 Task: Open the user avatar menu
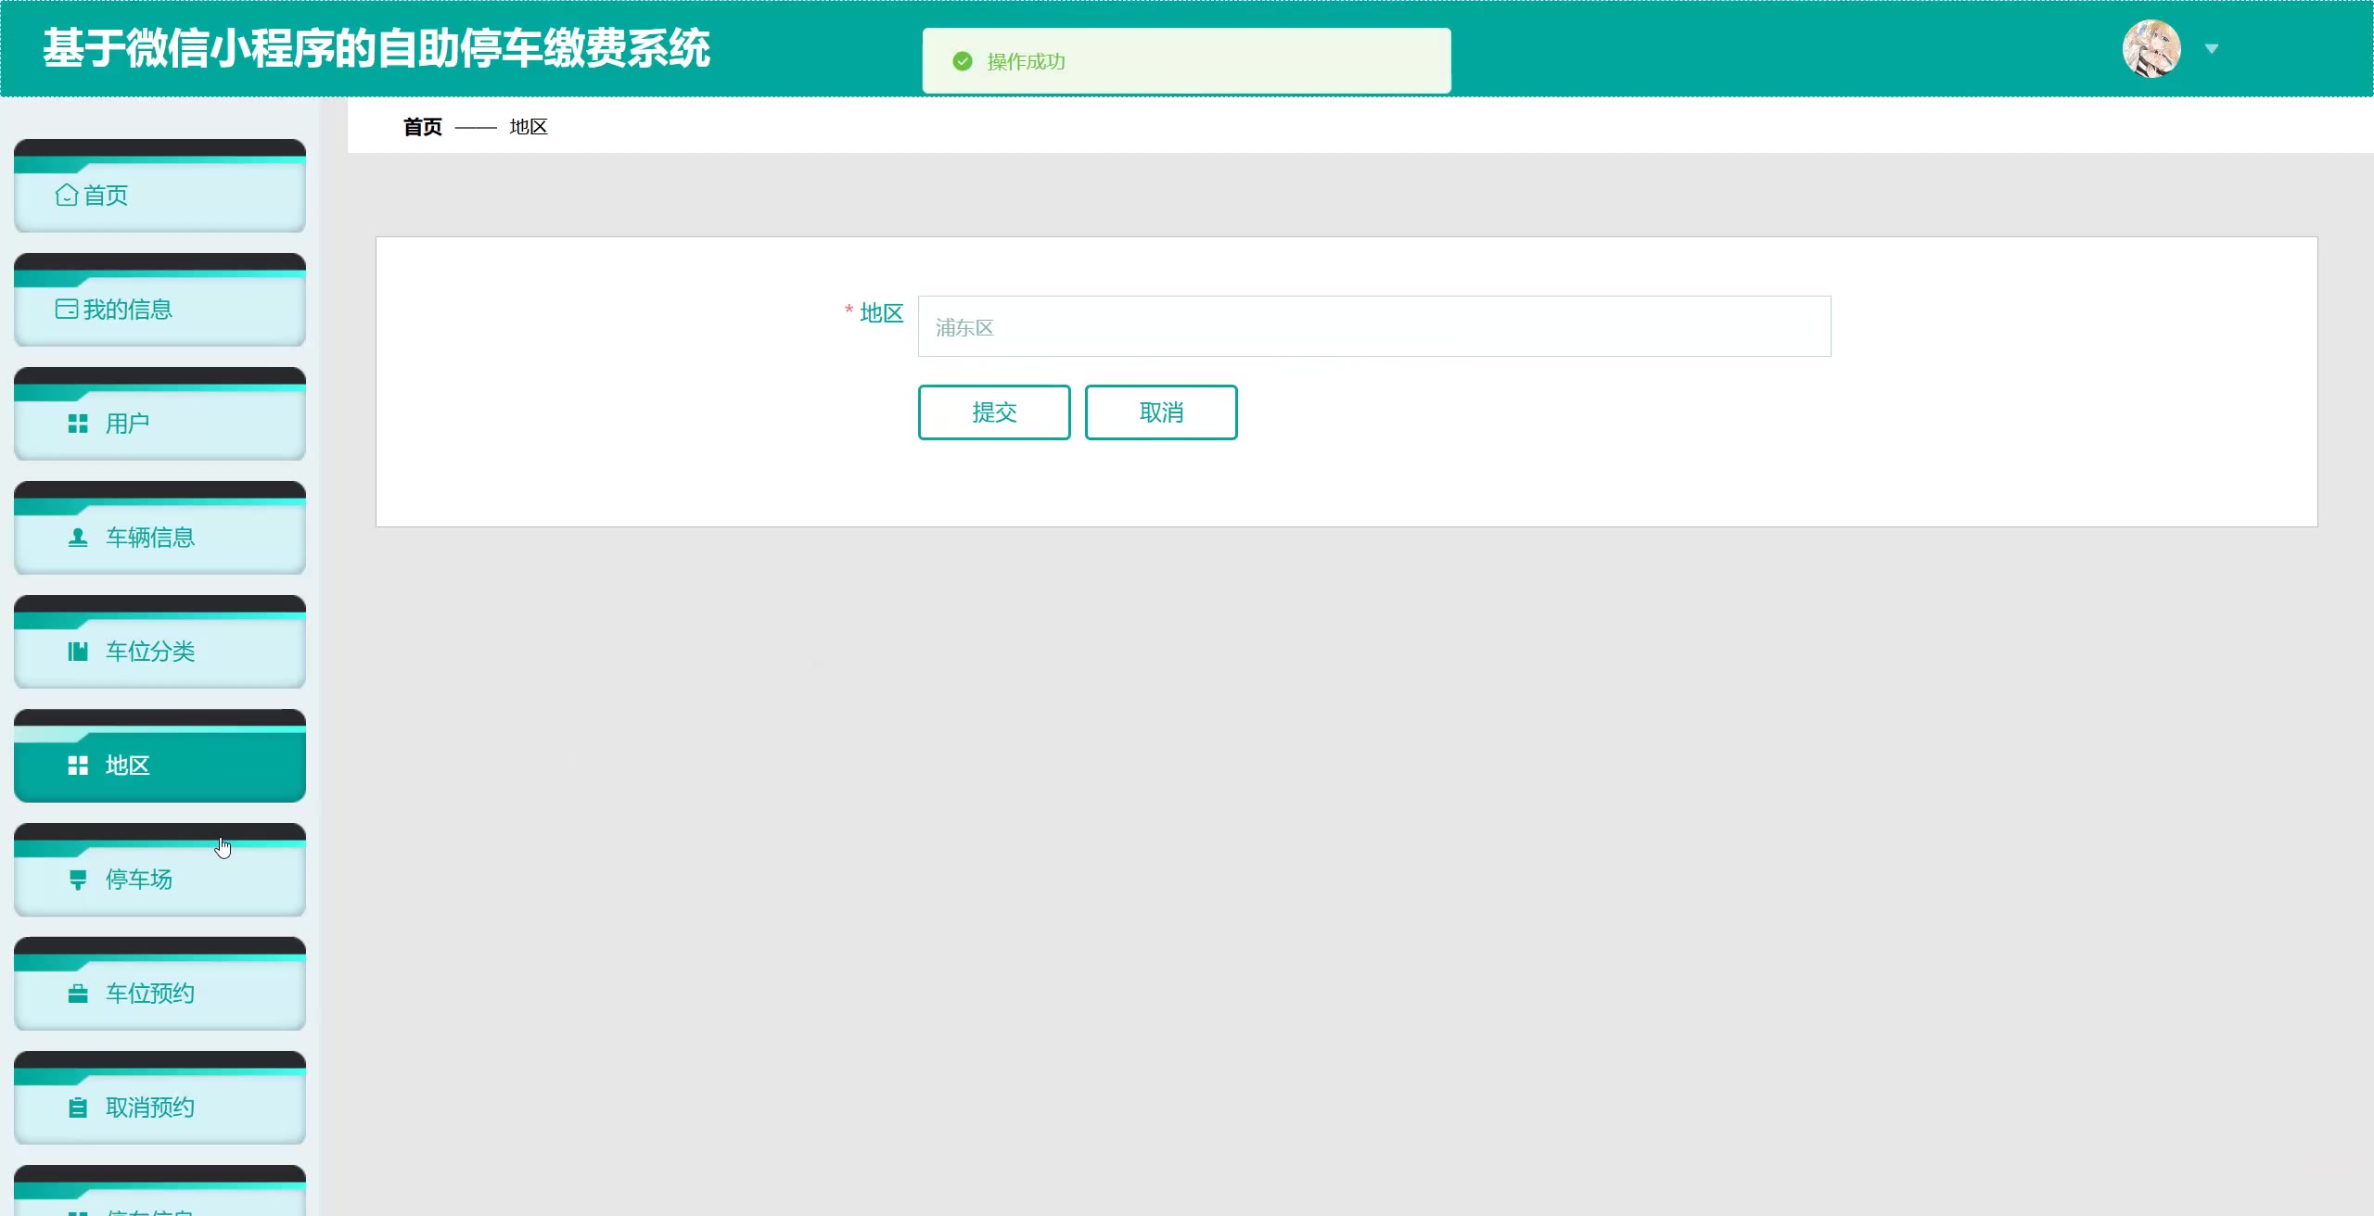[2151, 49]
